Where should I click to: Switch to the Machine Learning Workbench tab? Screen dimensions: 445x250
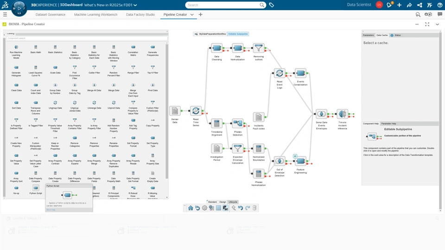click(x=95, y=14)
